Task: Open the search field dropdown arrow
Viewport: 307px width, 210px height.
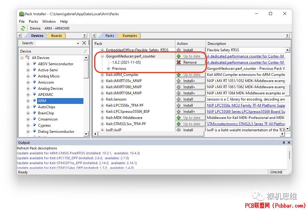Action: [78, 43]
